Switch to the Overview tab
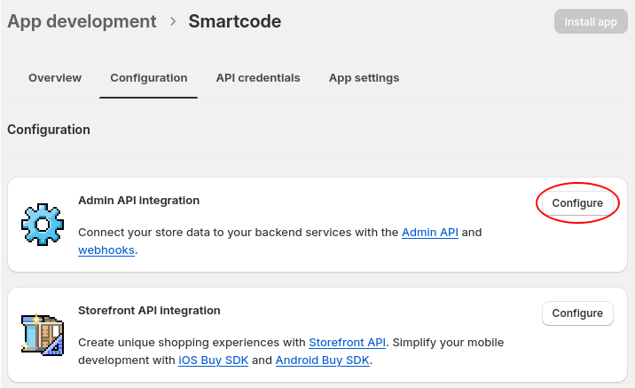635x388 pixels. (x=55, y=78)
